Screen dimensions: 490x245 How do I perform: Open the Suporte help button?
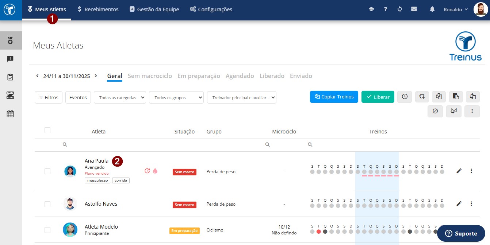click(461, 233)
